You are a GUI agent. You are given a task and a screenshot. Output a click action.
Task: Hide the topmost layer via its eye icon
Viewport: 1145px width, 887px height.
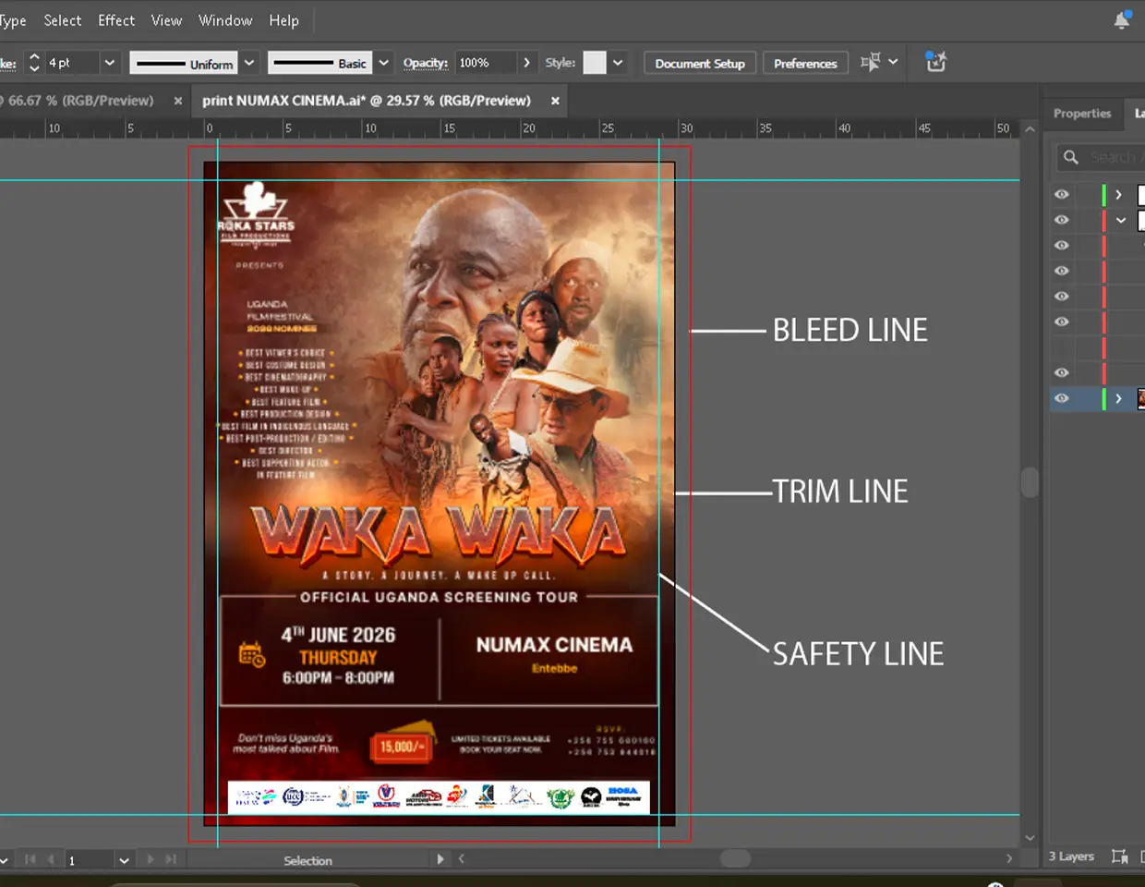1062,195
